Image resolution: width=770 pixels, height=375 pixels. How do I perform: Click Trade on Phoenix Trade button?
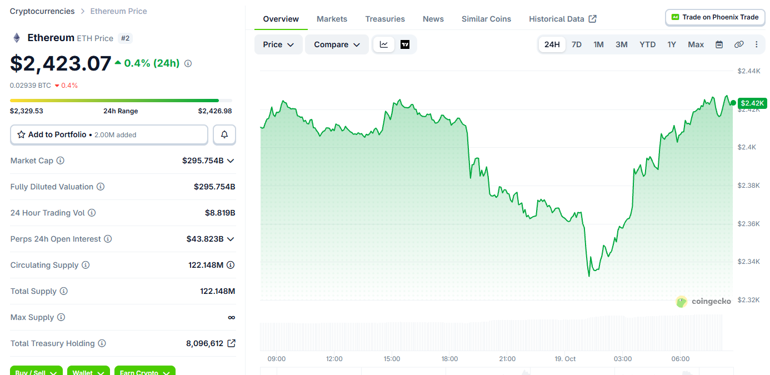pos(715,17)
